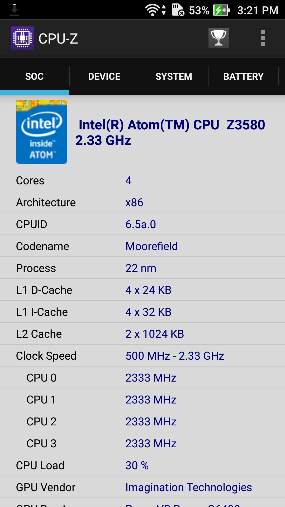The height and width of the screenshot is (507, 285).
Task: Select the SOC tab
Action: tap(35, 76)
